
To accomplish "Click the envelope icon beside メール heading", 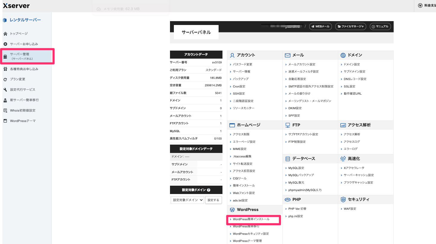I will [x=287, y=55].
